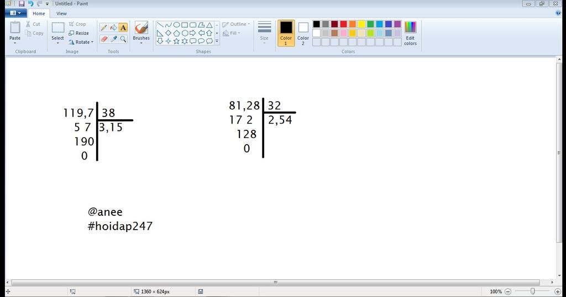Screen dimensions: 566x297
Task: Open the Customize Quick Access Toolbar dropdown
Action: (x=48, y=4)
